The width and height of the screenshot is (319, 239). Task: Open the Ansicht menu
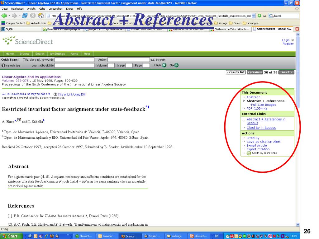click(31, 9)
